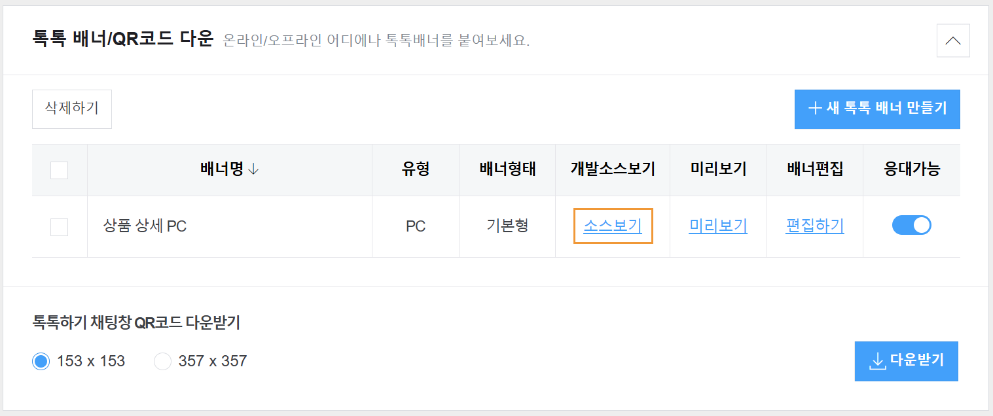
Task: Click the 배너형태 column header
Action: pyautogui.click(x=507, y=169)
